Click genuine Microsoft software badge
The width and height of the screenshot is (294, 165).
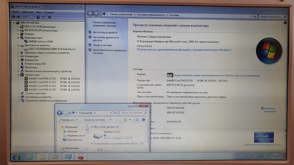click(x=264, y=137)
